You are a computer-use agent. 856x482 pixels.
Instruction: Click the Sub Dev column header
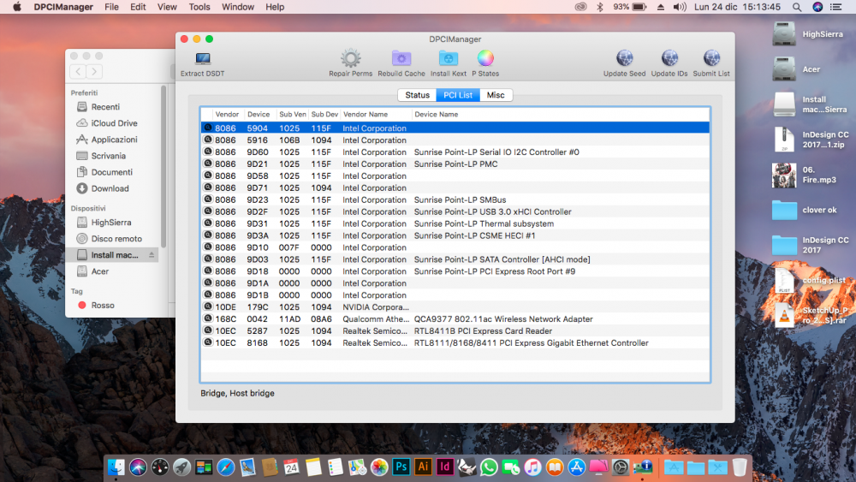[324, 115]
